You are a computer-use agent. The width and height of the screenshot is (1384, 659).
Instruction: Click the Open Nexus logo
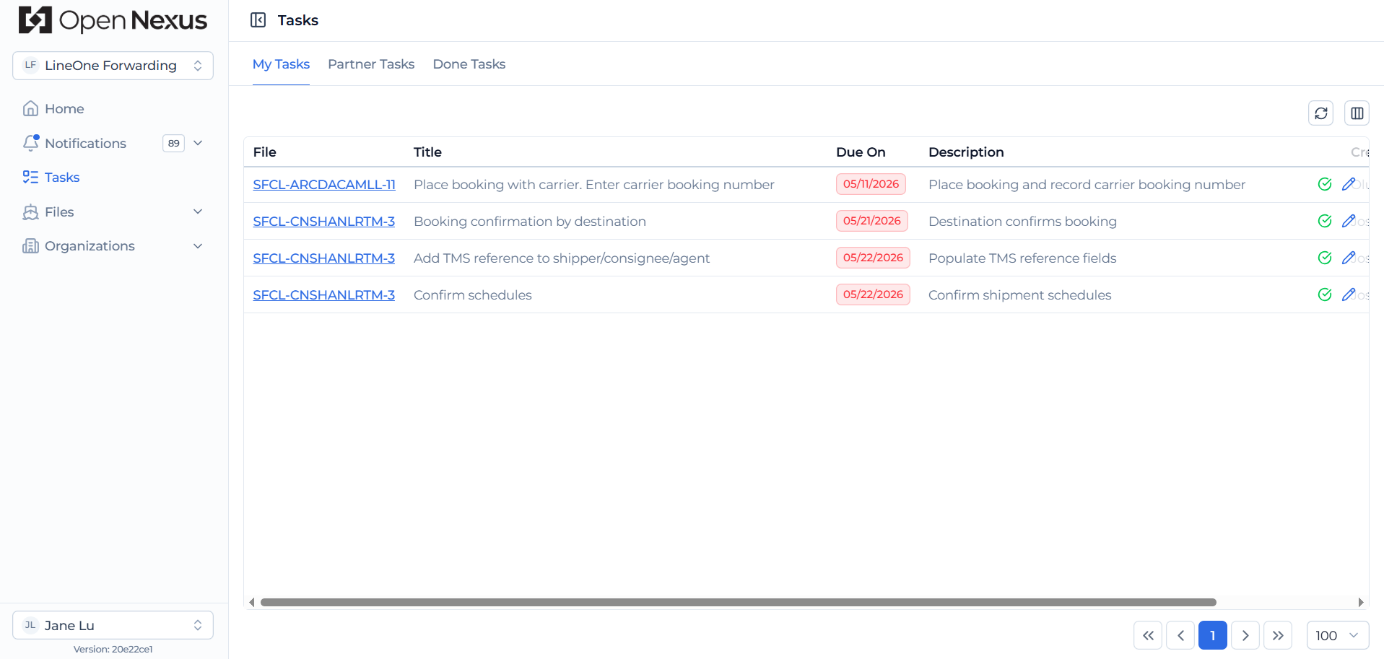click(113, 20)
